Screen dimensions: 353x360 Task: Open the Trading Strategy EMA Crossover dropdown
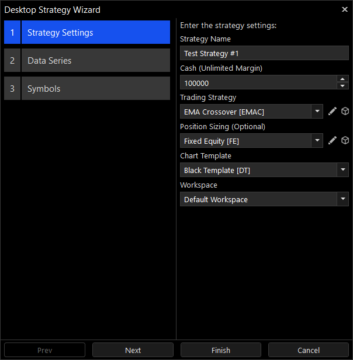tap(317, 112)
